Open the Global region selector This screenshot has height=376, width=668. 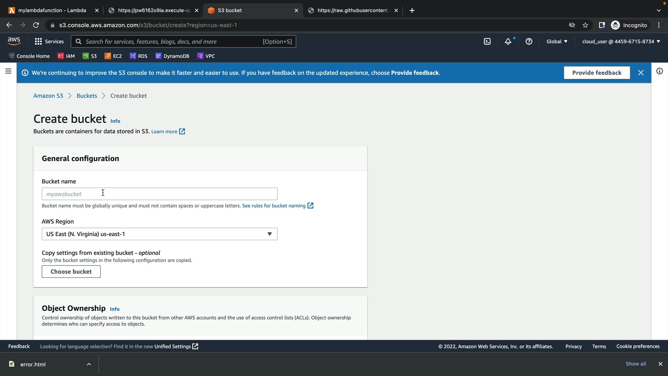557,41
